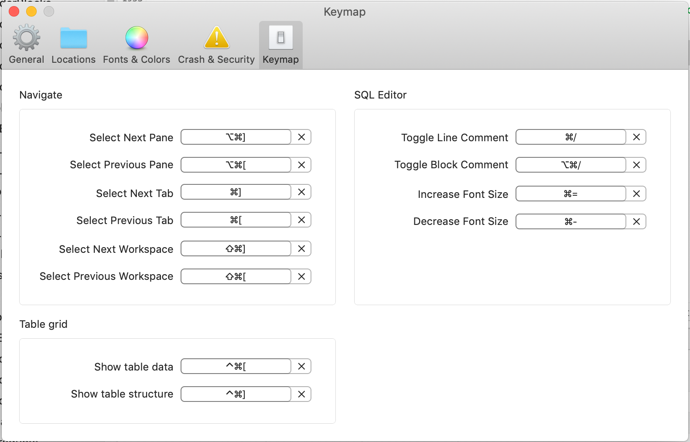Image resolution: width=690 pixels, height=442 pixels.
Task: Clear the Toggle Block Comment shortcut
Action: (x=636, y=165)
